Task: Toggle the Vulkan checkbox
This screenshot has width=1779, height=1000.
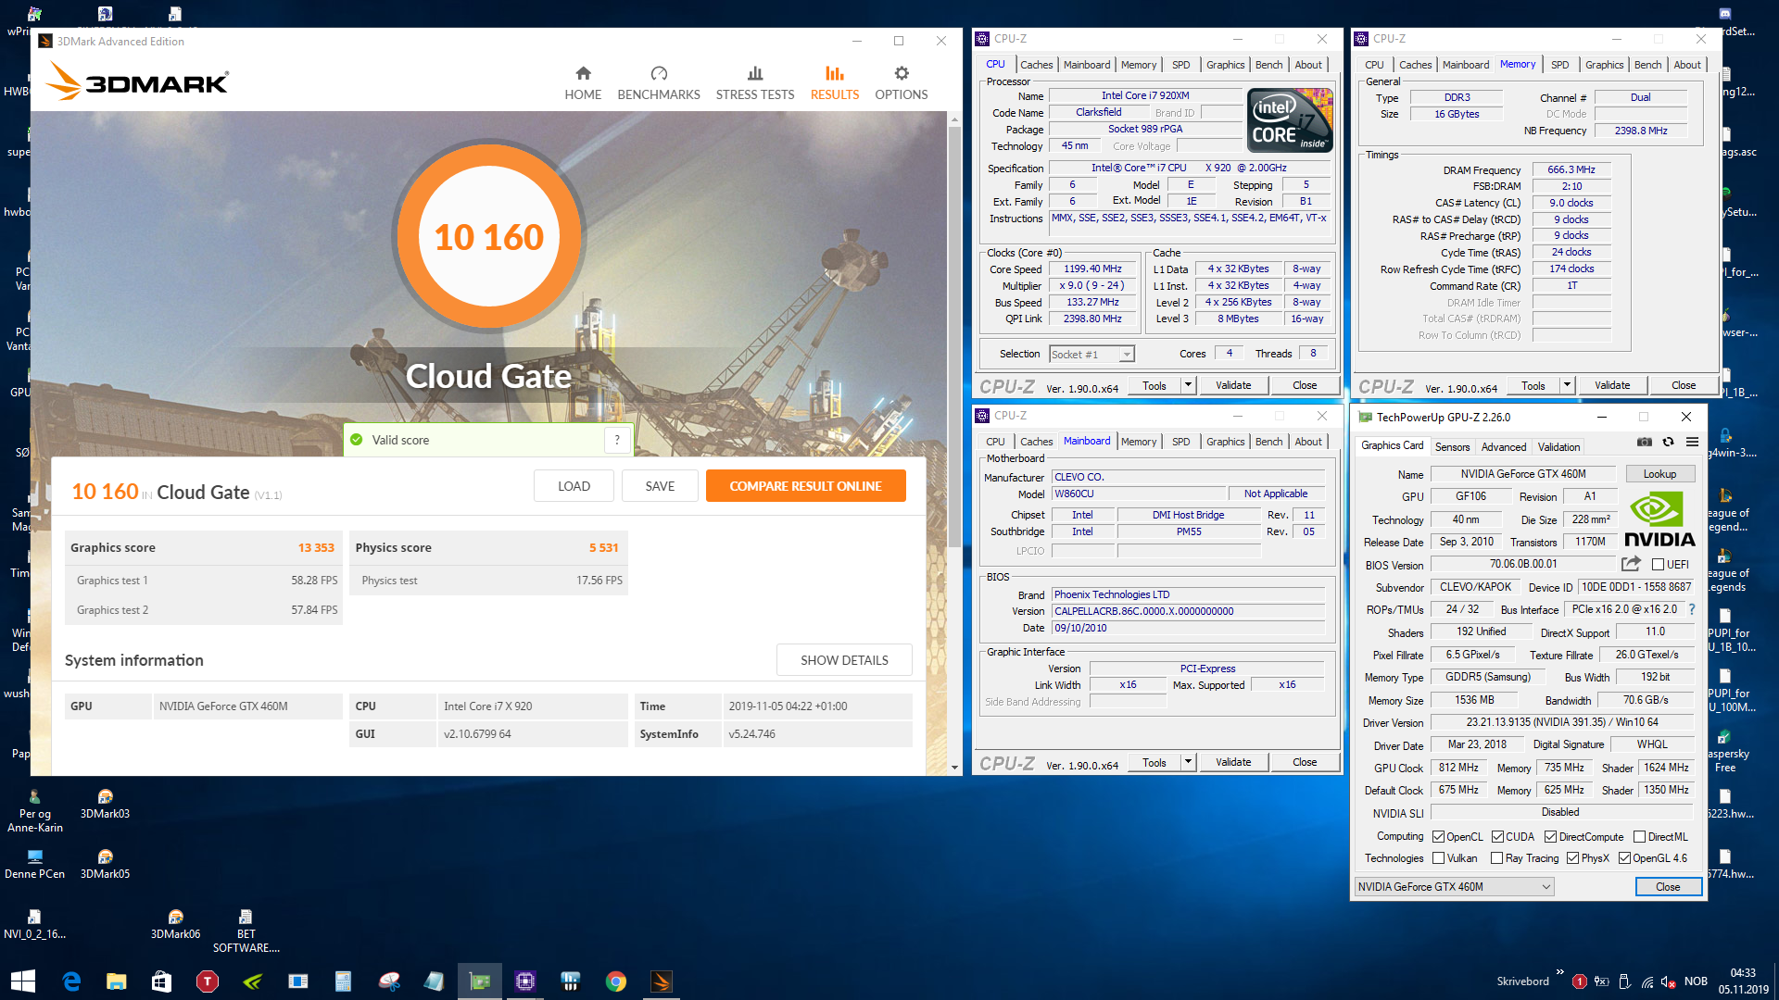Action: point(1439,858)
